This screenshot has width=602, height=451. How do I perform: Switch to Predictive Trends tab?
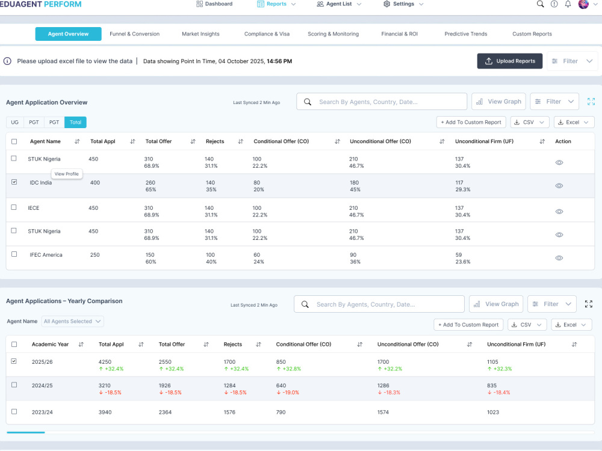pos(466,34)
